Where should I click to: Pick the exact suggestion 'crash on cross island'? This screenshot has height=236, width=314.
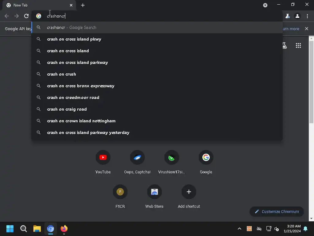(157, 51)
